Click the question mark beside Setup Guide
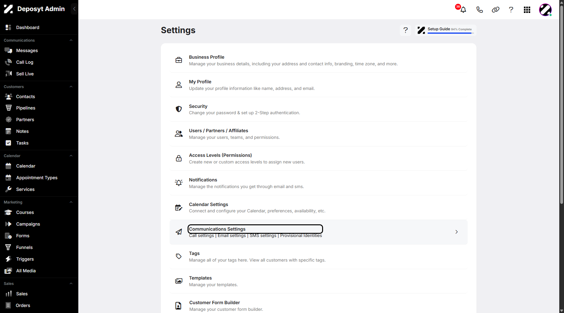This screenshot has height=313, width=564. [405, 30]
